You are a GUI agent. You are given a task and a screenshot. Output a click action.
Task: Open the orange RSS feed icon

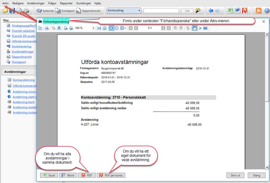(x=258, y=11)
